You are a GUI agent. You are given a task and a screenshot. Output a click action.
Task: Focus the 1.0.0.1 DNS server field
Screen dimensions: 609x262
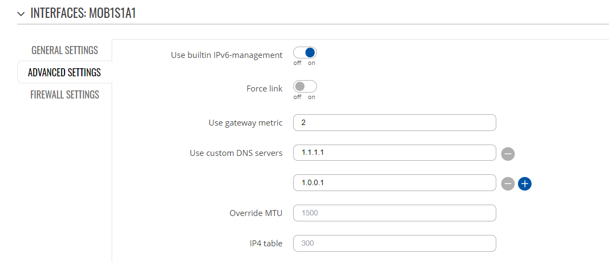[394, 183]
